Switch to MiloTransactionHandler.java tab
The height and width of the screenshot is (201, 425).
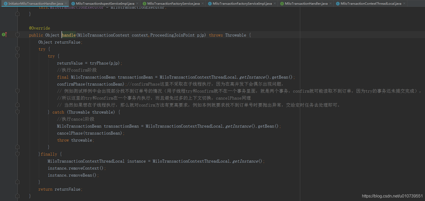(x=306, y=4)
